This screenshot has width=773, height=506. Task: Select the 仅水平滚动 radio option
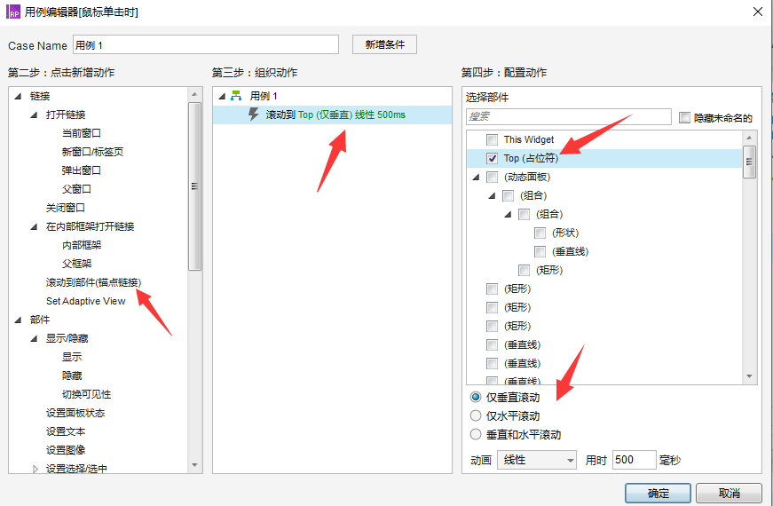[476, 415]
